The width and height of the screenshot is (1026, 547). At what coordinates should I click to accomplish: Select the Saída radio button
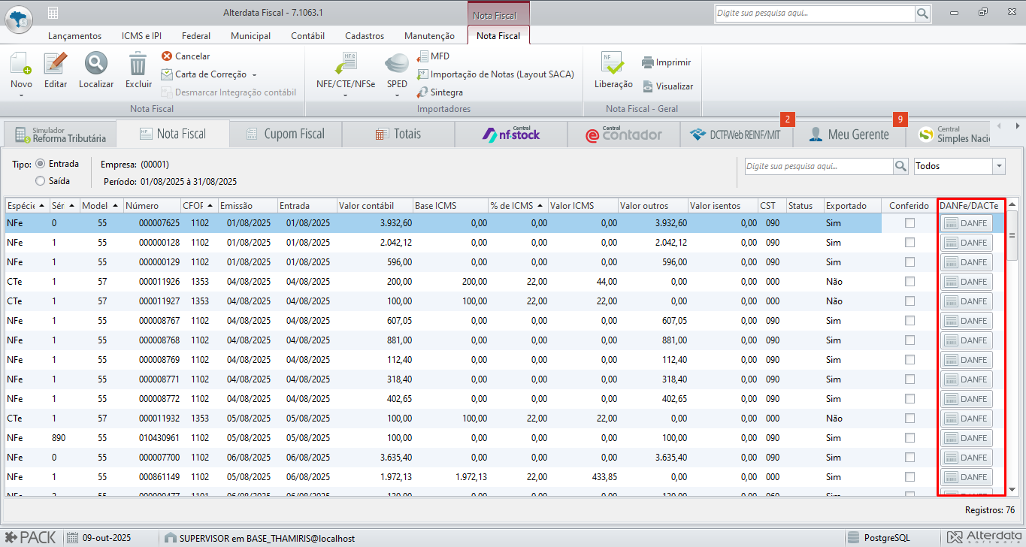coord(41,180)
